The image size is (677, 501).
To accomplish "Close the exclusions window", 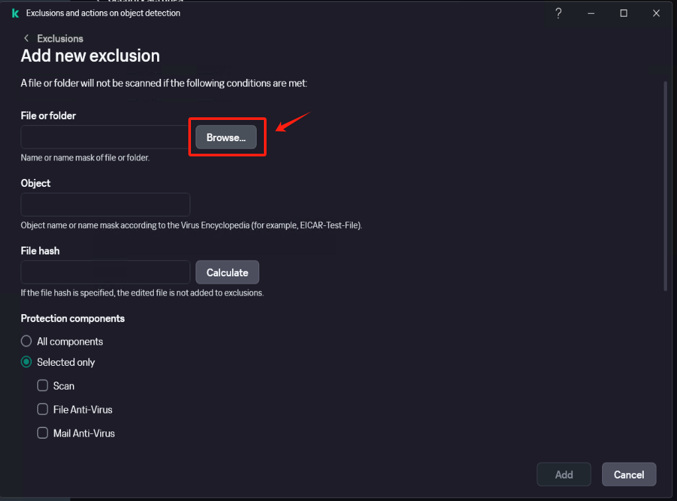I will coord(656,13).
